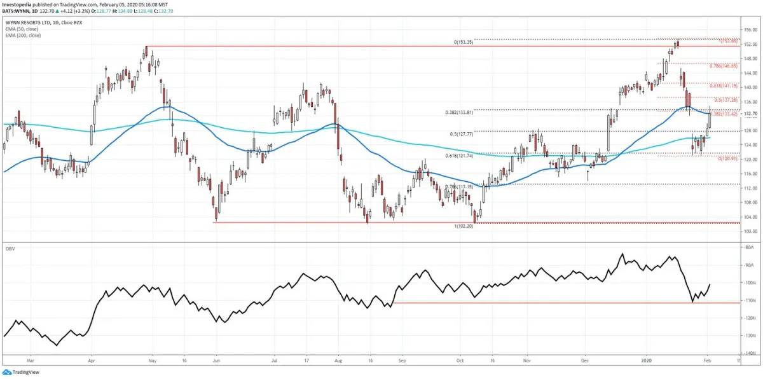Click the Mar date on time axis
The image size is (763, 379).
pyautogui.click(x=31, y=361)
